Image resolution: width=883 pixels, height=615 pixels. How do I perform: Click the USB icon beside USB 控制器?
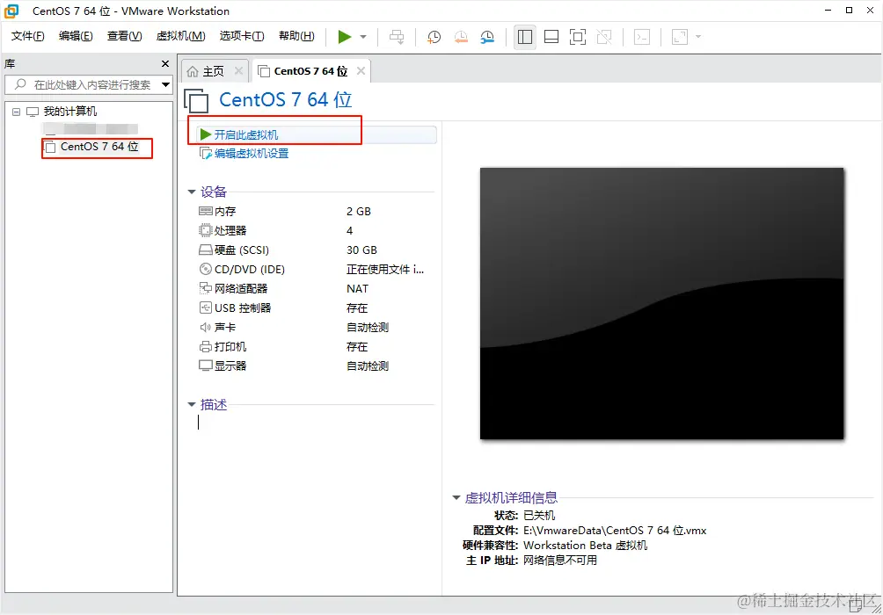click(206, 308)
